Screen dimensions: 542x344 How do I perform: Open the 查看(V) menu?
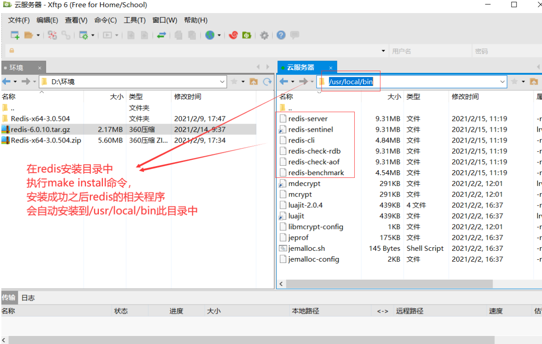[76, 20]
